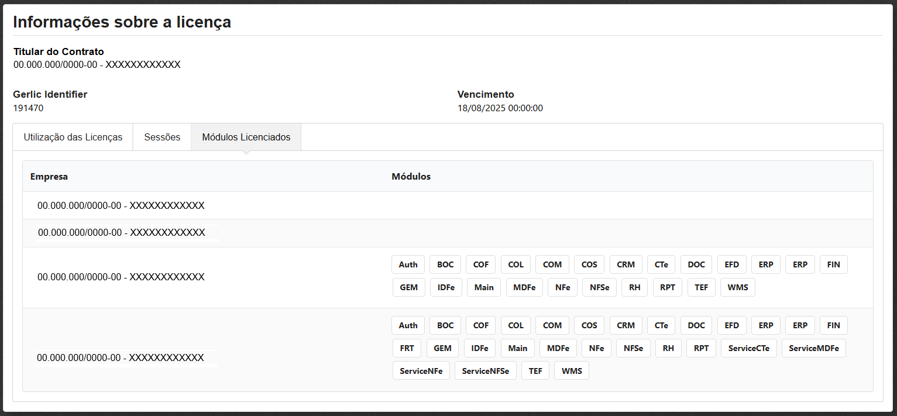Select the Módulos Licenciados tab
This screenshot has width=897, height=416.
[x=246, y=137]
